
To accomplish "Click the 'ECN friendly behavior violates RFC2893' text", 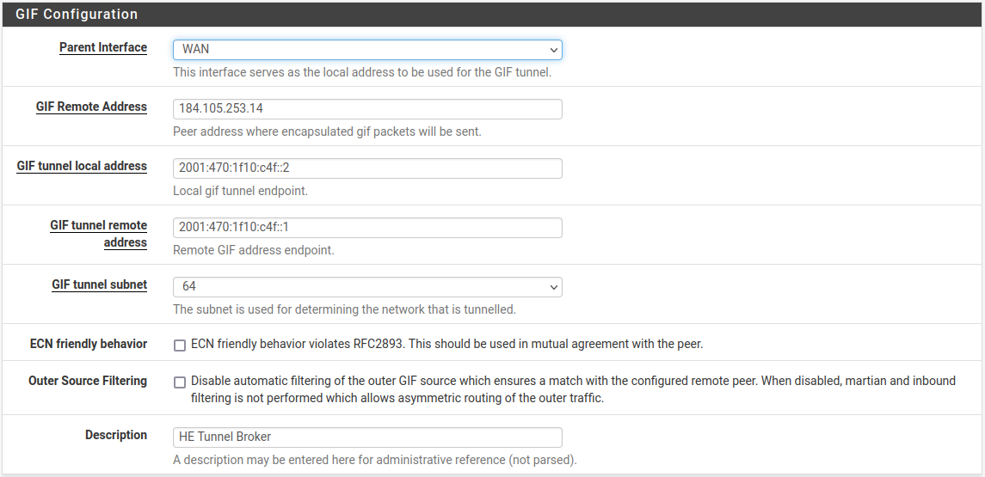I will (447, 345).
